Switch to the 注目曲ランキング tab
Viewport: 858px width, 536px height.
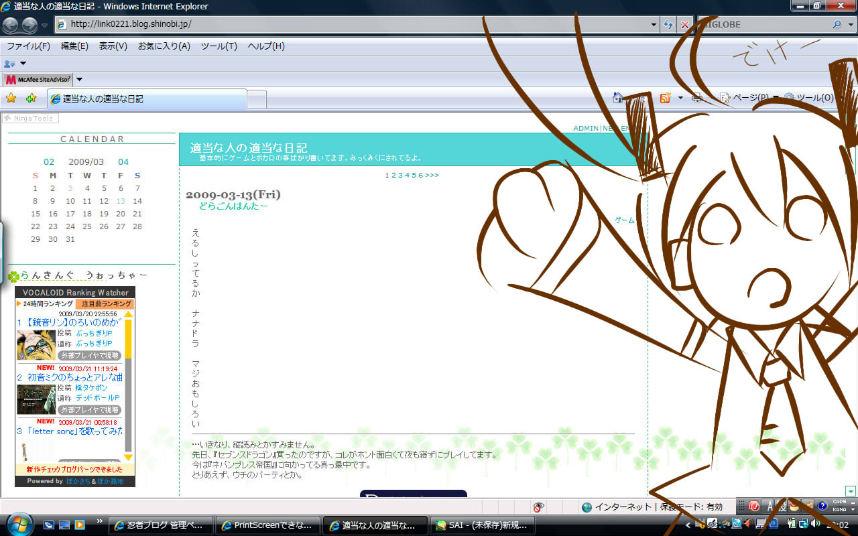click(105, 304)
